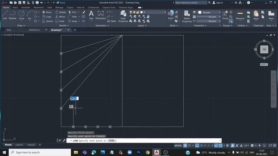Open the Manage ribbon tab
The height and width of the screenshot is (156, 278).
tap(59, 8)
